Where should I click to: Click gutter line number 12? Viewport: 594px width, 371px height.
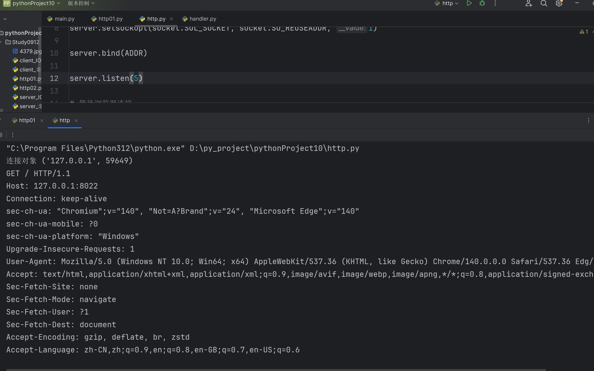[54, 78]
